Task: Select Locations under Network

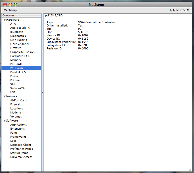Action: [x=17, y=108]
